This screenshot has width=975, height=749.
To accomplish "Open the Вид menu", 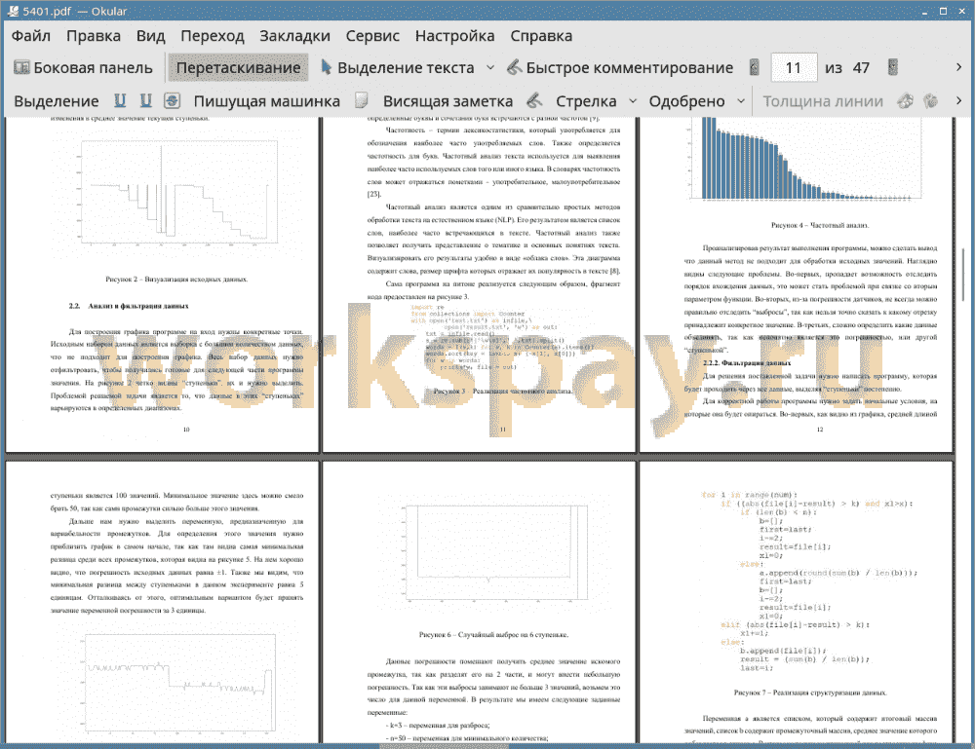I will coord(150,36).
